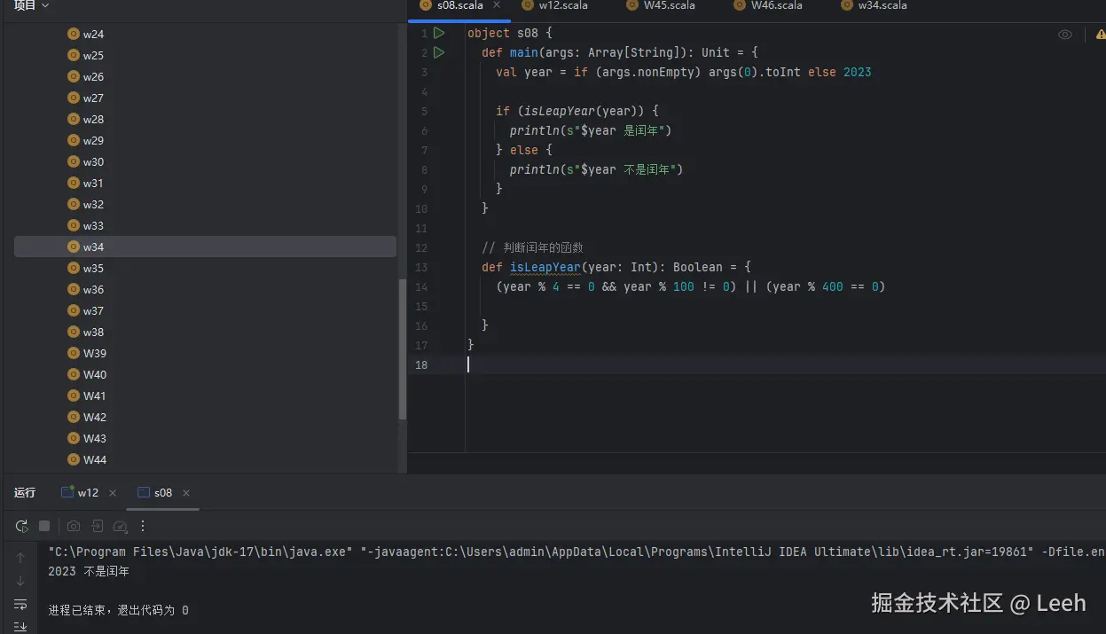Run main method via gutter arrow on line 2
The height and width of the screenshot is (634, 1106).
pos(439,52)
